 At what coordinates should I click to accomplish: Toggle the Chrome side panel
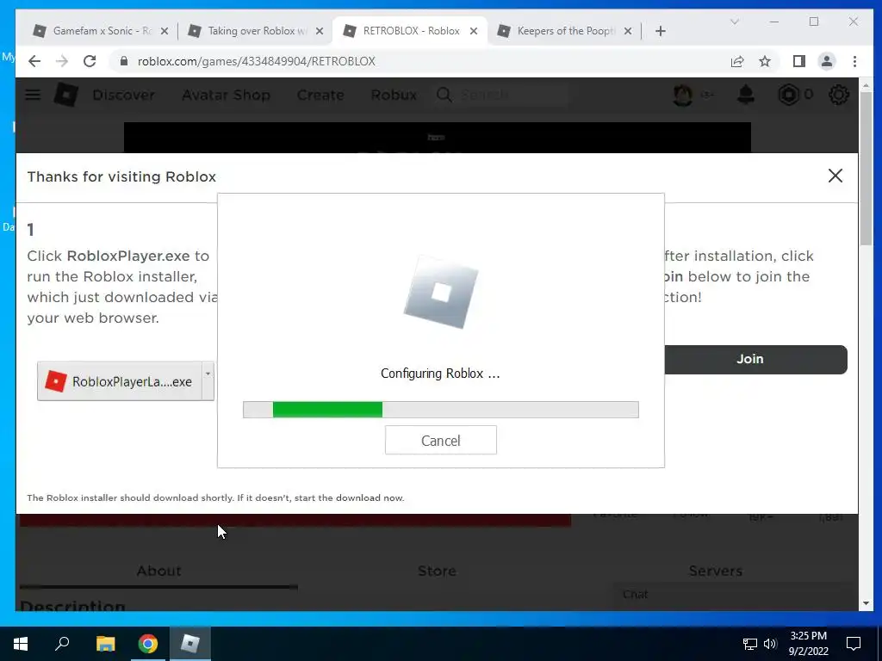(x=798, y=61)
